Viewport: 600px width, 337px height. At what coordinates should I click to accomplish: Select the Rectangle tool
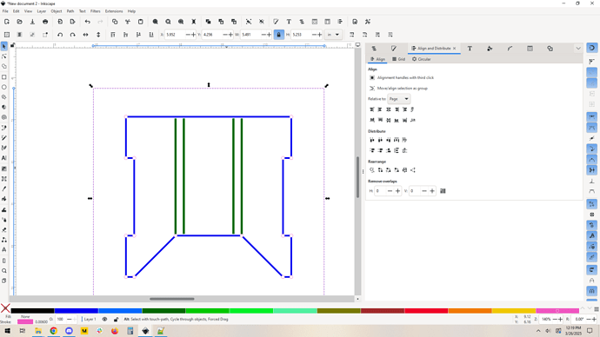click(x=4, y=77)
